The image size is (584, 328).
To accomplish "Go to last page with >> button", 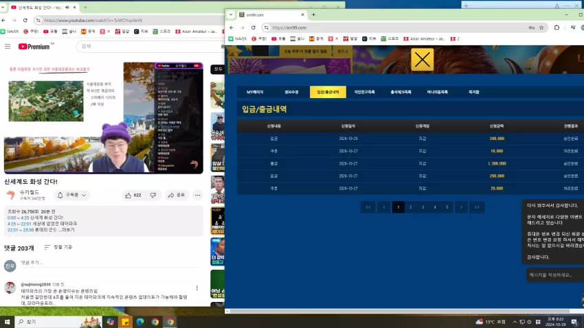I will tap(477, 207).
